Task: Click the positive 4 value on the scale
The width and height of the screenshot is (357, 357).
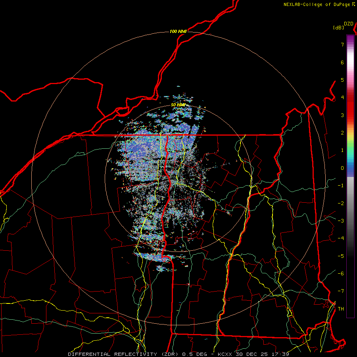Action: (x=342, y=98)
